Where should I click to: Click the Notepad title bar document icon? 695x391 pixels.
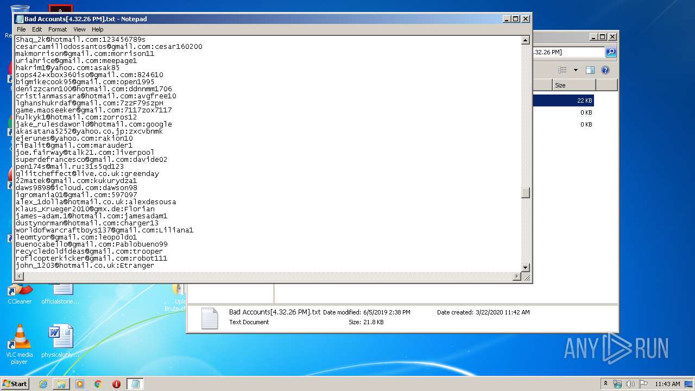[x=20, y=19]
